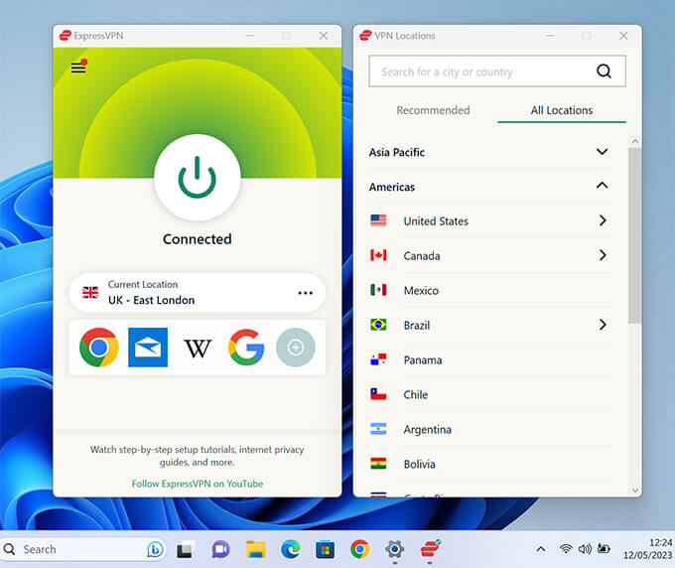Add a new shortcut with plus icon
Viewport: 675px width, 568px height.
click(x=296, y=348)
